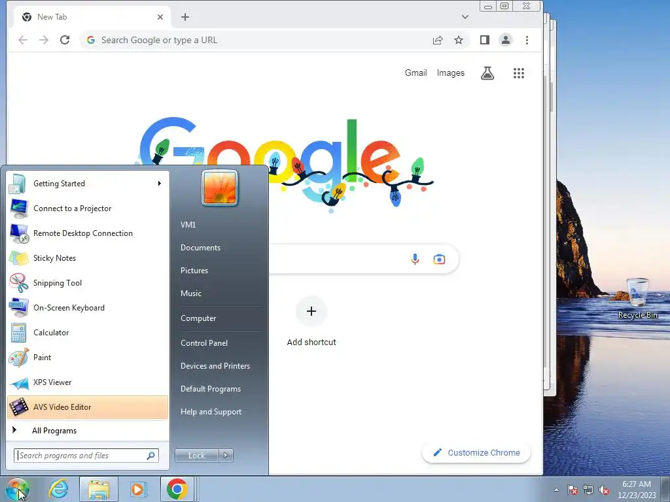Launch AVS Video Editor

(88, 407)
